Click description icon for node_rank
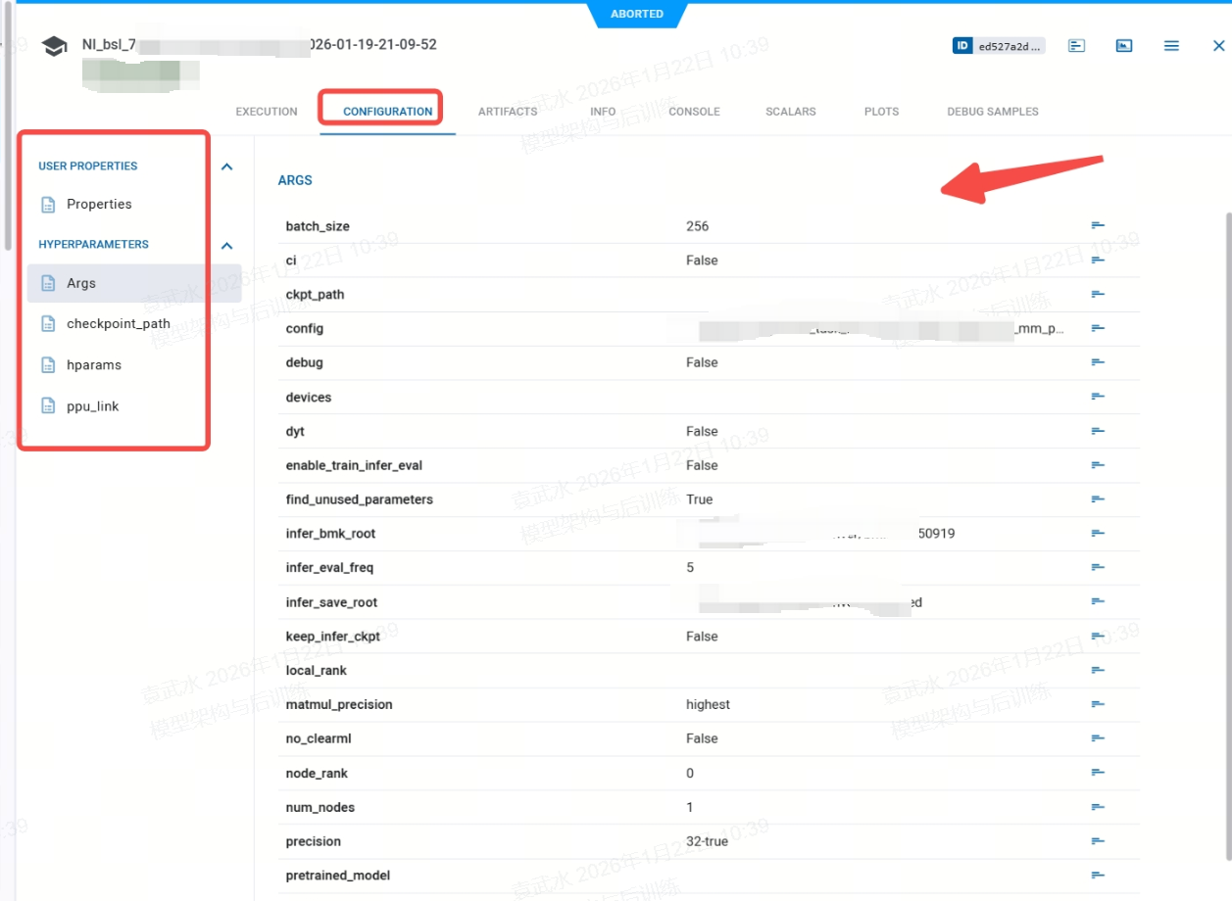This screenshot has width=1232, height=901. click(x=1098, y=773)
